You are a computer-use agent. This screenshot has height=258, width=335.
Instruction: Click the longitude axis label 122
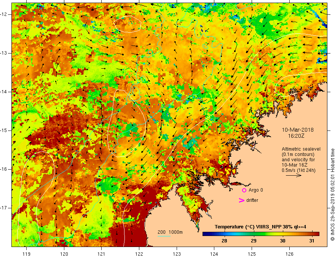(x=139, y=254)
